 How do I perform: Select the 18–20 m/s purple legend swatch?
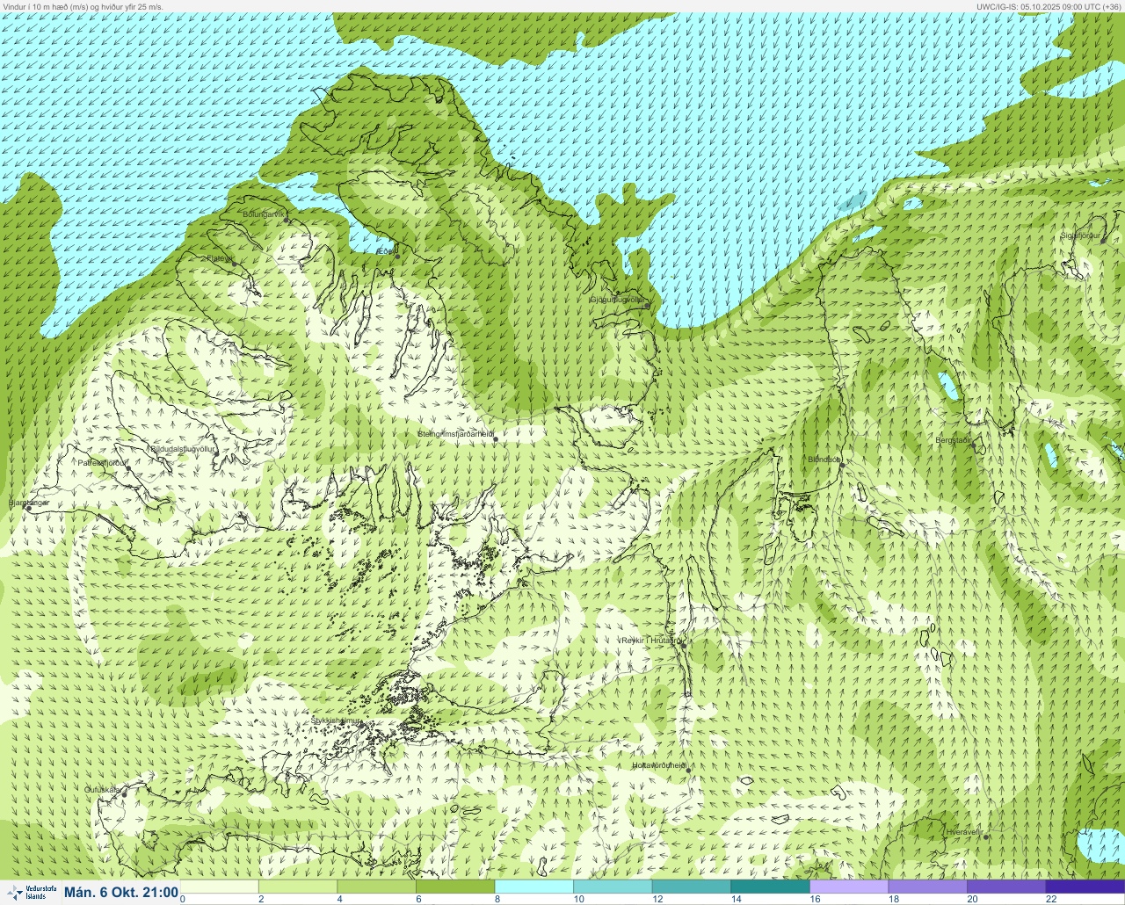click(927, 887)
